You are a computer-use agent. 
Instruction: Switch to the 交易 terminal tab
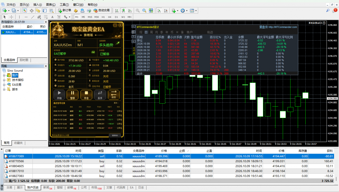coord(9,187)
